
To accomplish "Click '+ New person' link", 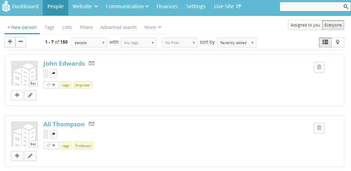I will [x=22, y=27].
